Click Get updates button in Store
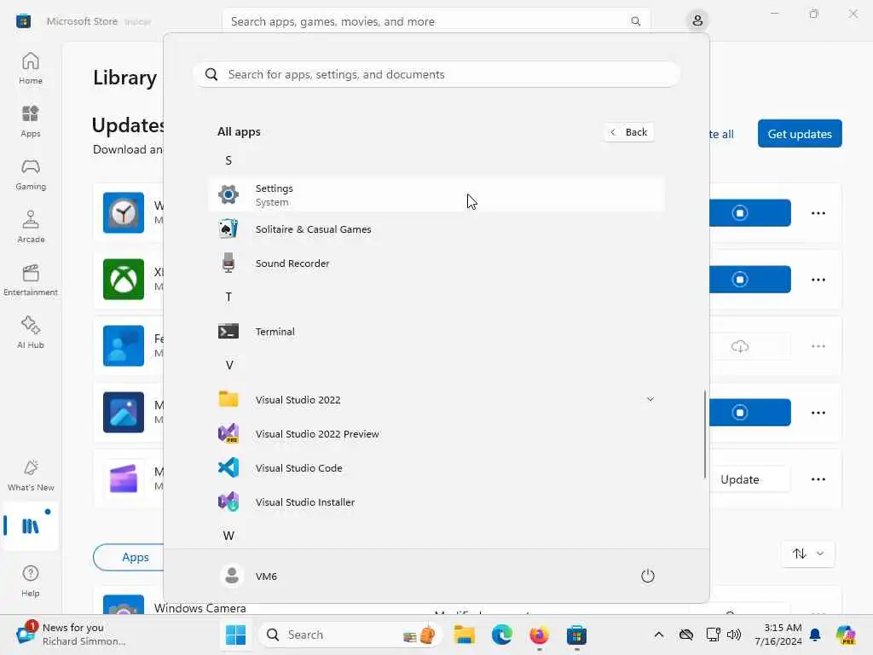 (x=800, y=134)
